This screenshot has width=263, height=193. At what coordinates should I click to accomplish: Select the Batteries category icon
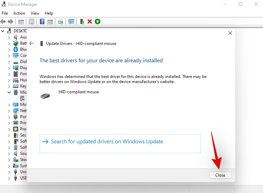point(16,43)
